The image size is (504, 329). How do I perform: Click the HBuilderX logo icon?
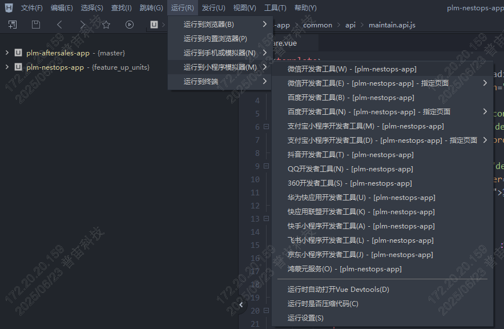click(9, 8)
